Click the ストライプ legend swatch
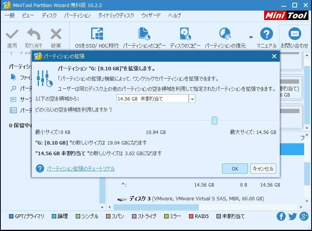The width and height of the screenshot is (312, 231). tap(134, 216)
